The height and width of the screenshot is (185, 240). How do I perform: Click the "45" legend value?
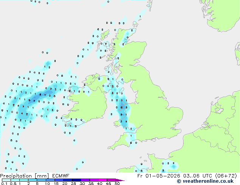(108, 183)
